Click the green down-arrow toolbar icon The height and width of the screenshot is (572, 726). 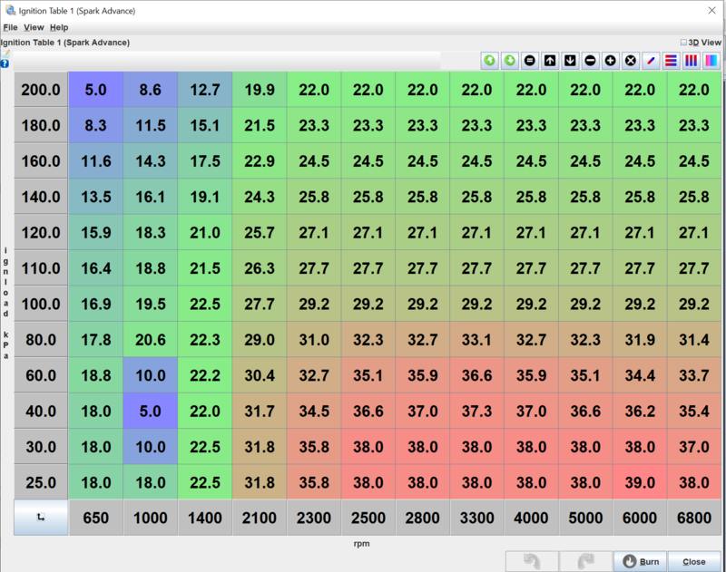[x=510, y=61]
